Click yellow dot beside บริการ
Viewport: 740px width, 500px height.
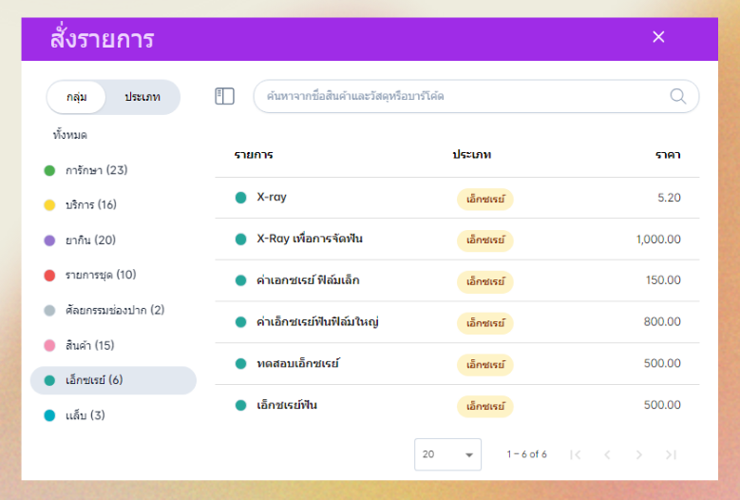tap(49, 205)
